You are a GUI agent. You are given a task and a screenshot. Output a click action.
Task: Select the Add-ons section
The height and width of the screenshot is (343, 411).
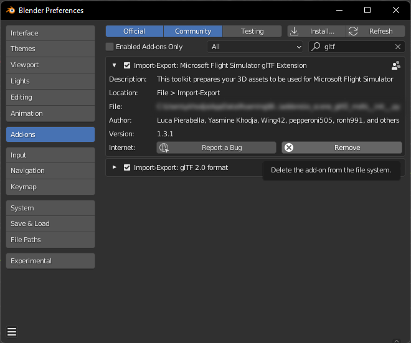point(50,134)
